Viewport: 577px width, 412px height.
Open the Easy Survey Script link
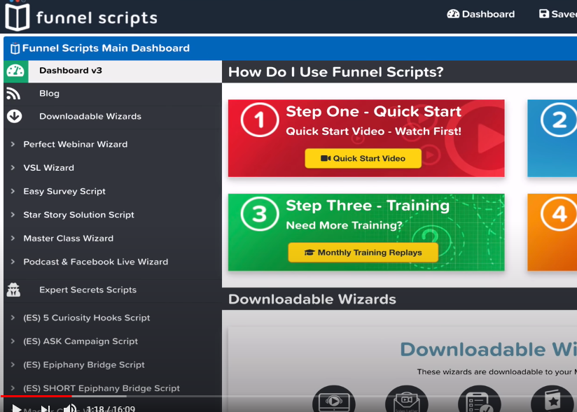pos(64,192)
